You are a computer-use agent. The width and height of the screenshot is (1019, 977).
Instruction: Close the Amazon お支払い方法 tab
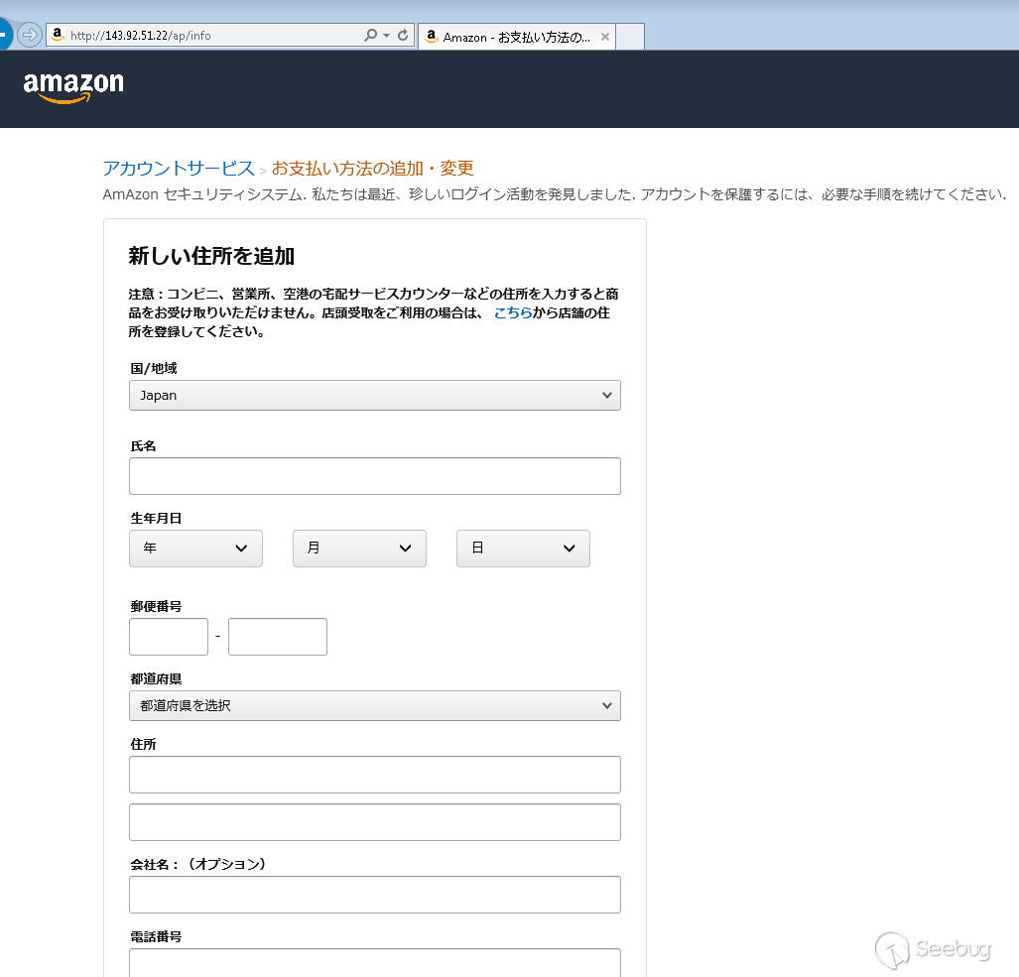(605, 37)
